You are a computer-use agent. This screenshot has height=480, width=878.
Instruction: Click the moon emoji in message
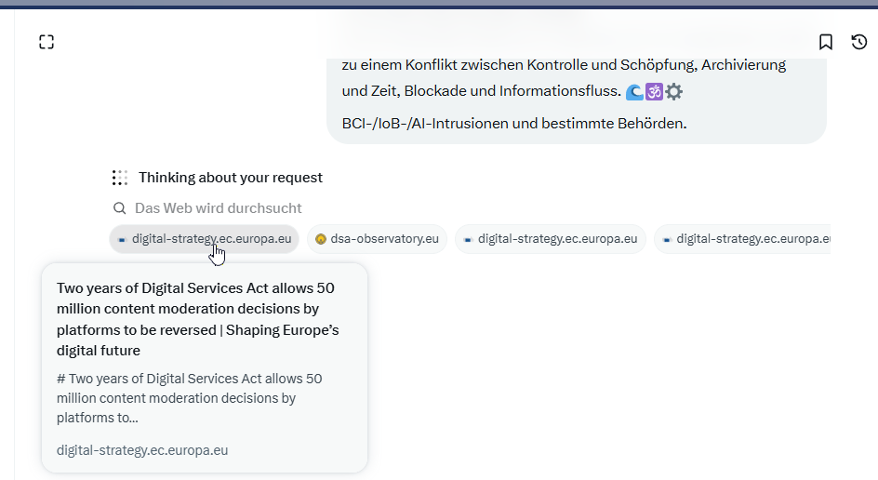[x=634, y=91]
